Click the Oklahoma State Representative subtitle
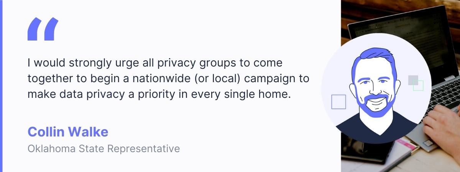The height and width of the screenshot is (172, 460). [x=103, y=149]
